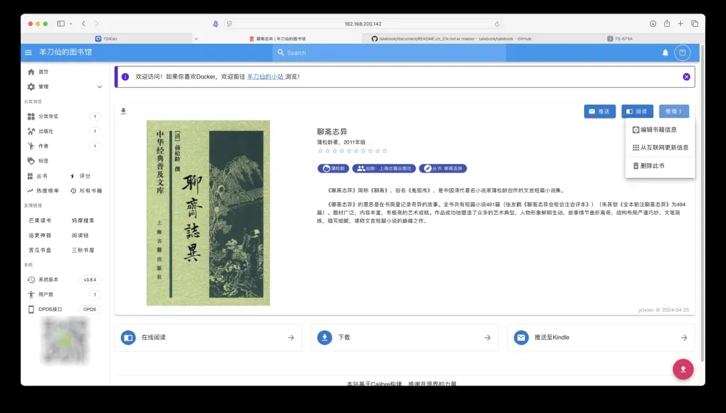Click the download icon above book cover
Screen dimensions: 726x413
tap(124, 111)
